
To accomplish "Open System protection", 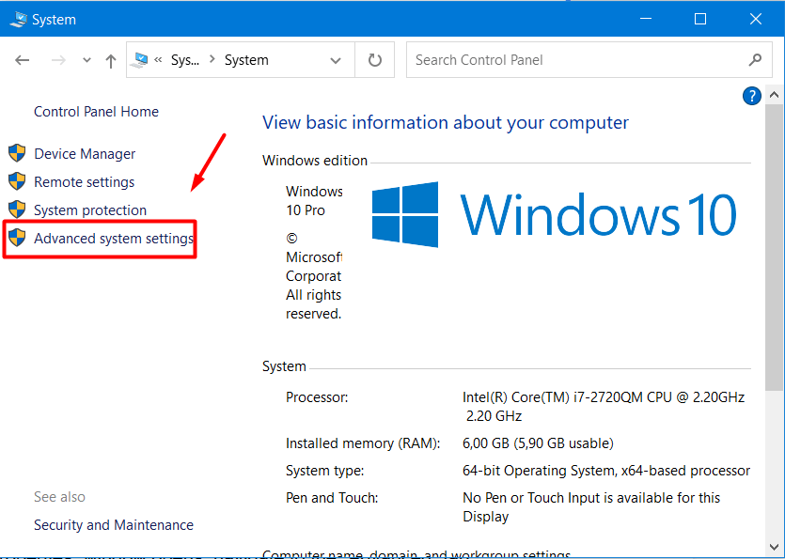I will click(90, 210).
